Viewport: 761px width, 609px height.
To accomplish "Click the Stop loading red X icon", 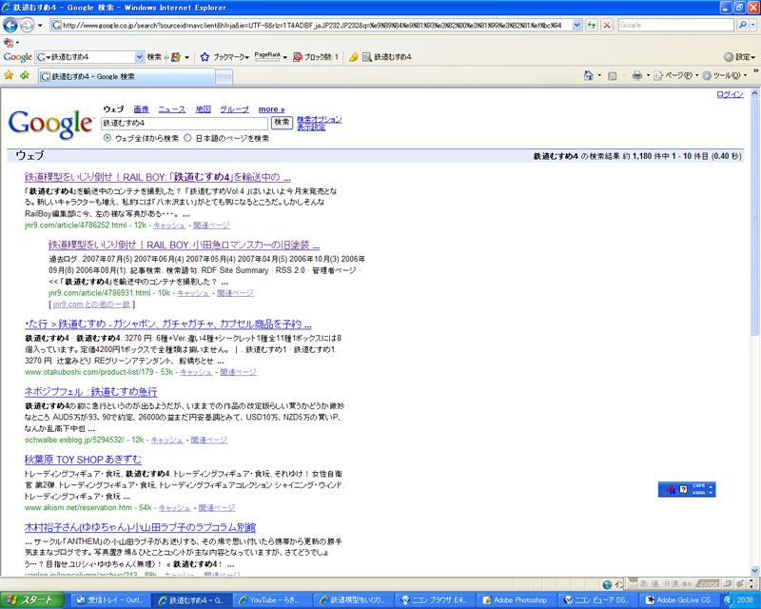I will (x=607, y=25).
